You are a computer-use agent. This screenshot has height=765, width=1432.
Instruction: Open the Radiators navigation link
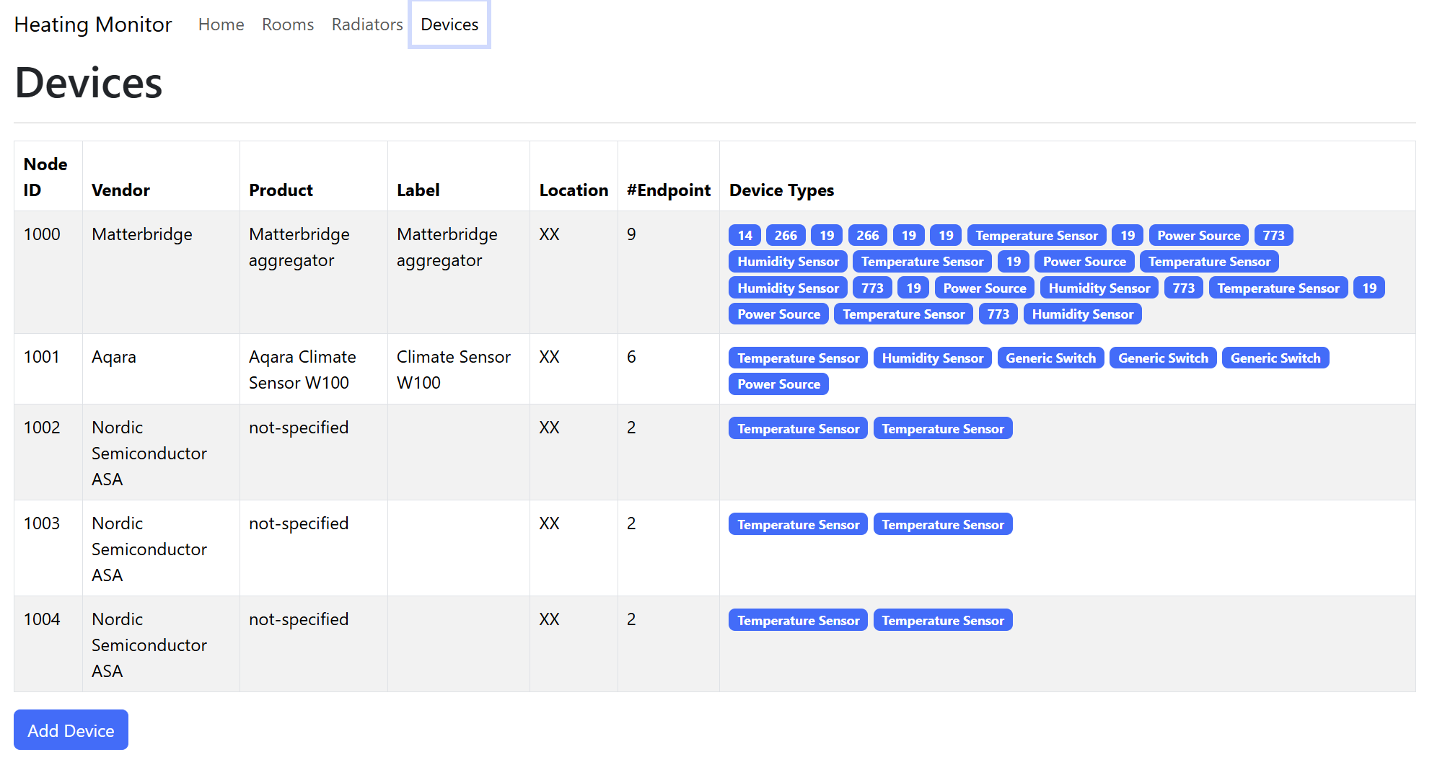click(366, 25)
